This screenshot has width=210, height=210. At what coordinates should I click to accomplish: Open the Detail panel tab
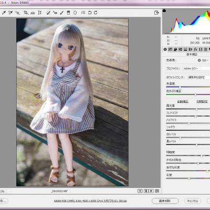(x=175, y=49)
